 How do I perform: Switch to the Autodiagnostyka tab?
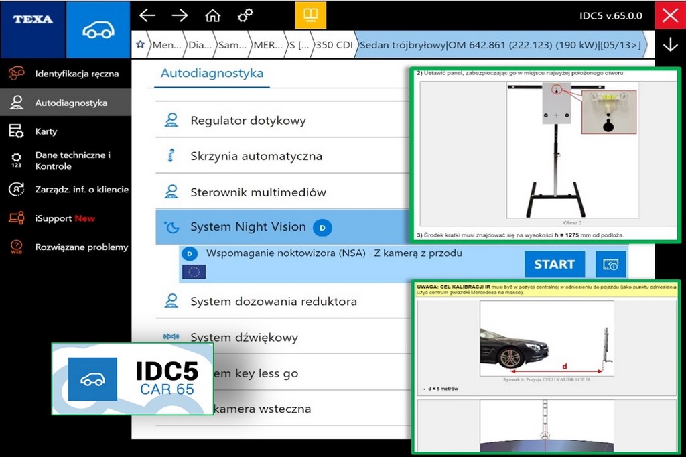[212, 73]
